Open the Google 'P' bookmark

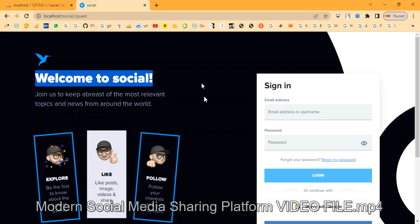(377, 26)
